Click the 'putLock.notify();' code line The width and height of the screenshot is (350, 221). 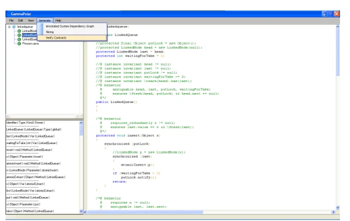click(138, 177)
